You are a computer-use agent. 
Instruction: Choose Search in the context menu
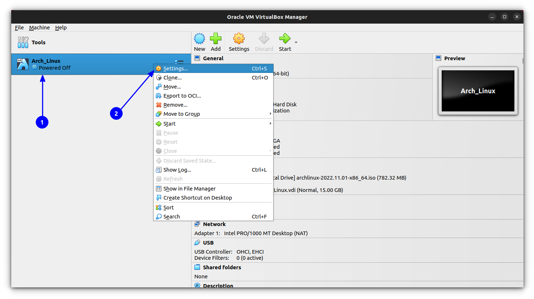pos(213,217)
